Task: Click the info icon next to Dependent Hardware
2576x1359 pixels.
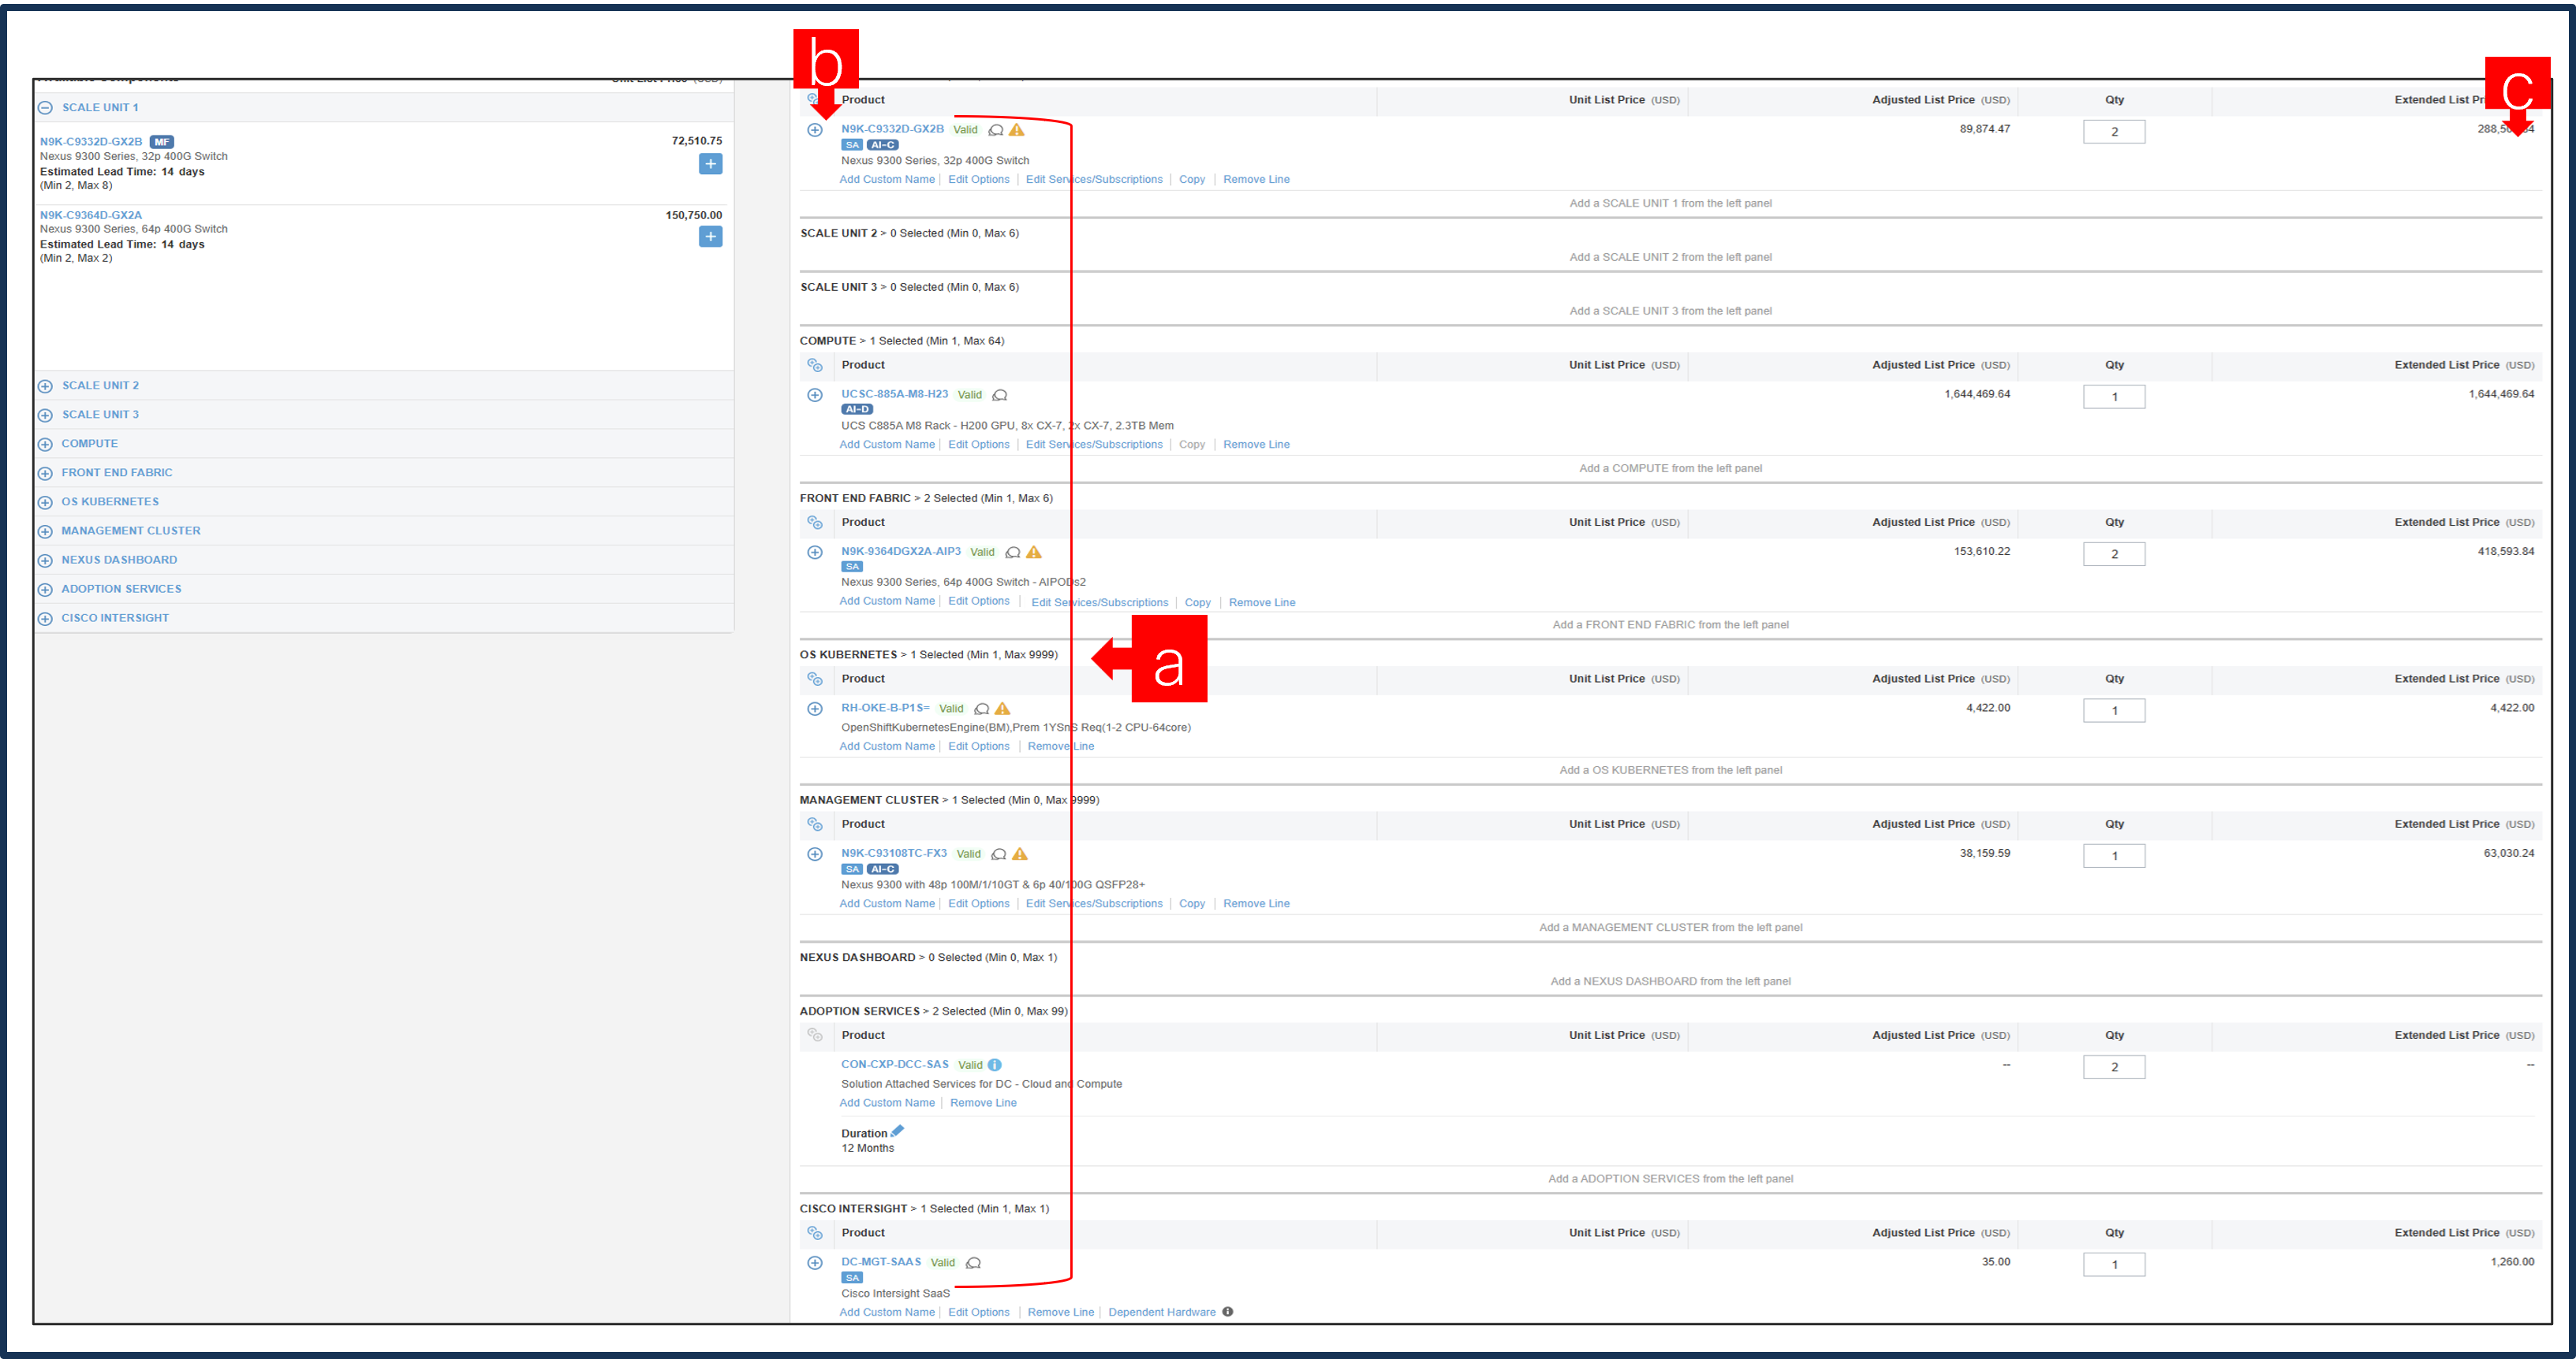Action: click(x=1228, y=1312)
